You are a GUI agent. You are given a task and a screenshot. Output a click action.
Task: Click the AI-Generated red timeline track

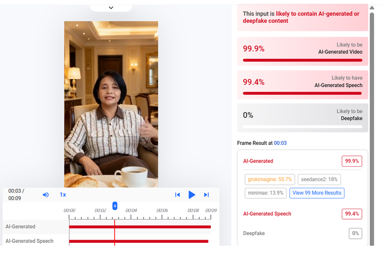tap(140, 227)
